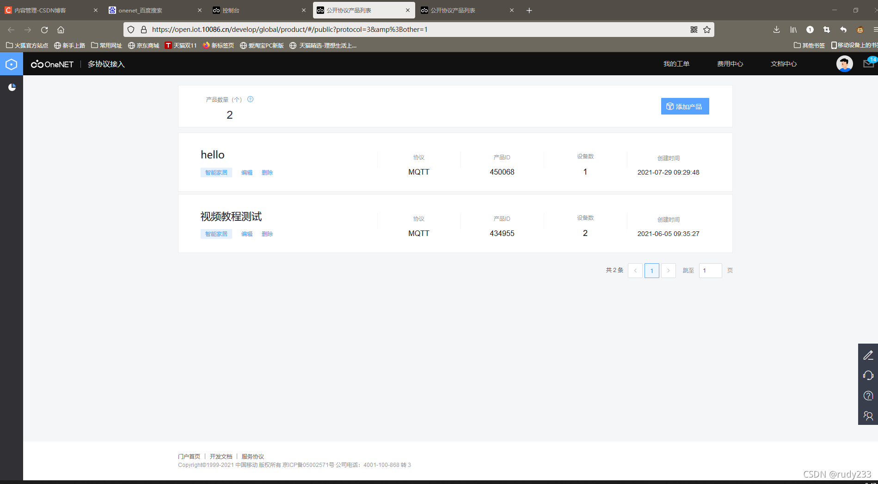Open 爱淘宝PC新版 bookmark
The image size is (878, 484).
coord(262,45)
